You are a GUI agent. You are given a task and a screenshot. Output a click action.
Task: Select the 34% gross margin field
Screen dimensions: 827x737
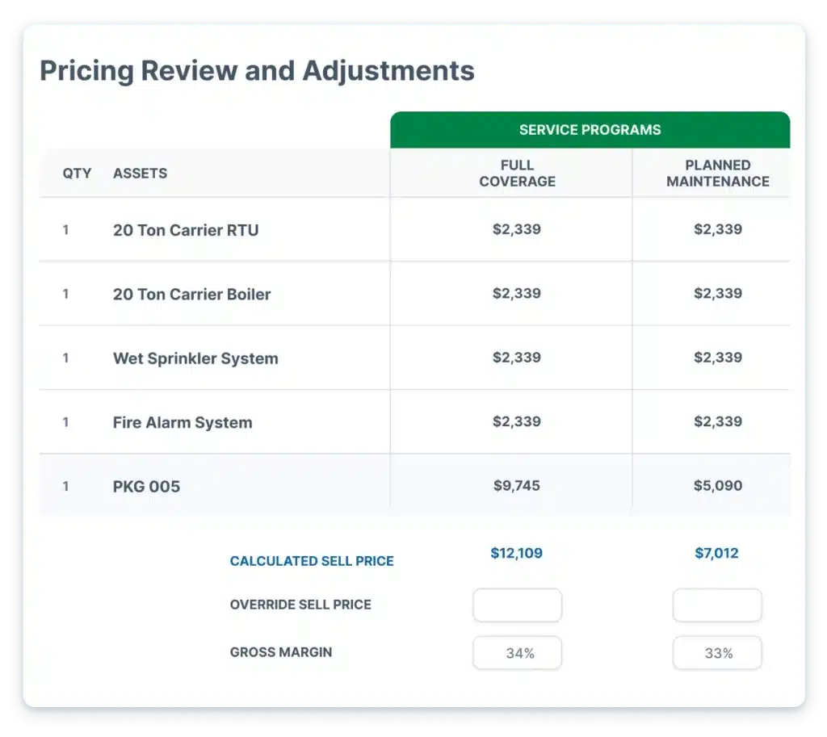point(517,653)
